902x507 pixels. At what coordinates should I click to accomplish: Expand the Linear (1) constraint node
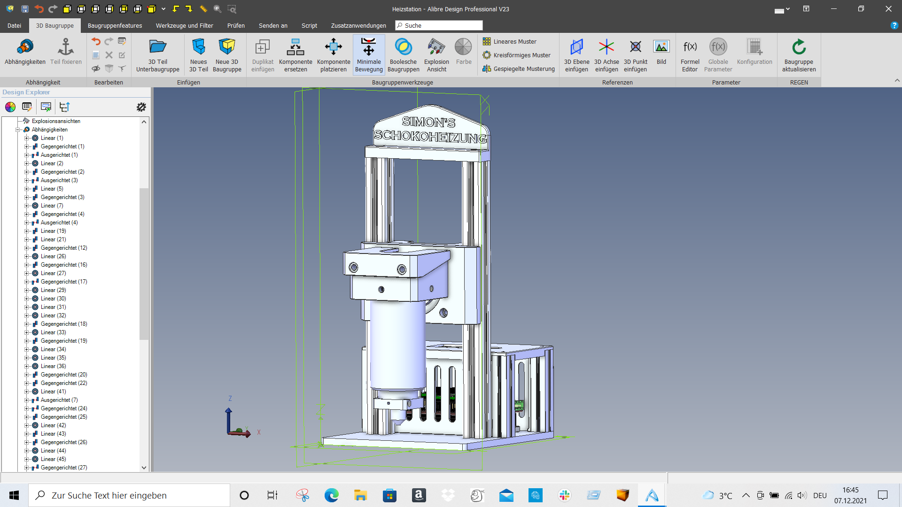[x=27, y=138]
